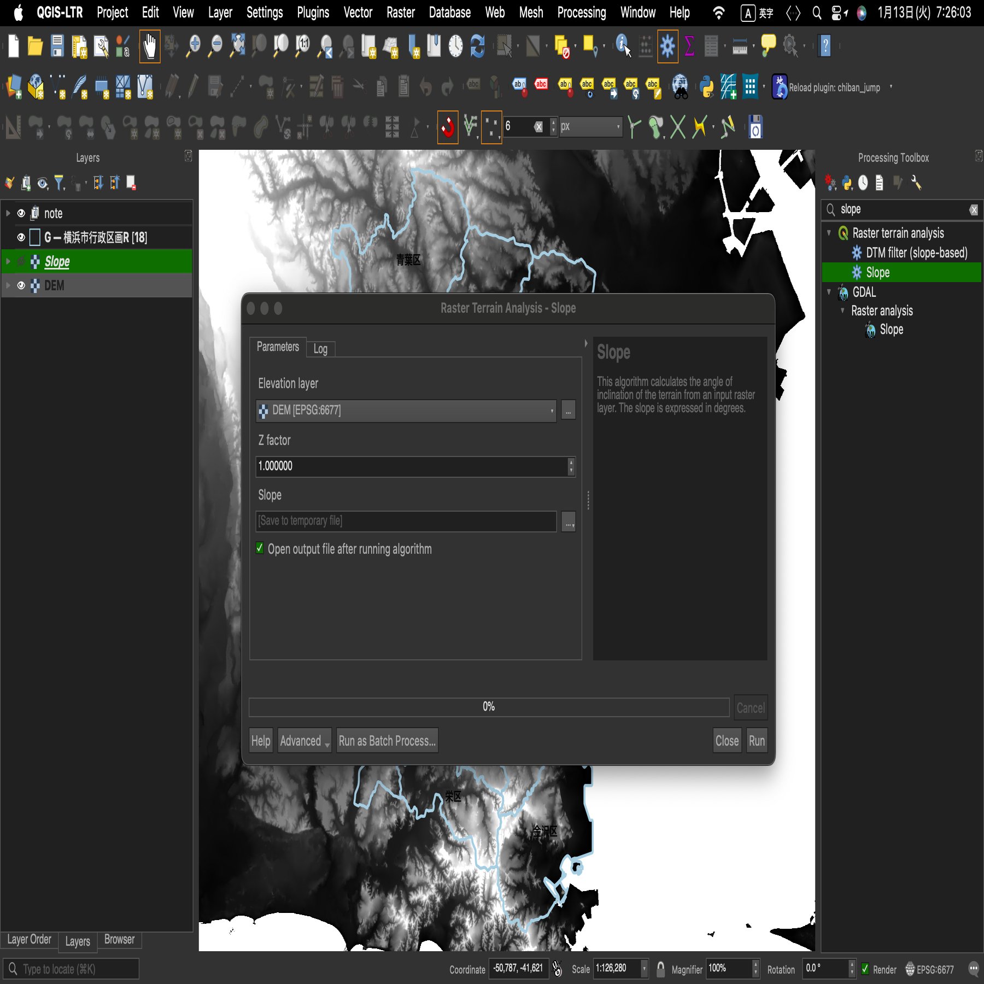Save the project with the floppy disk icon
The width and height of the screenshot is (984, 984).
[57, 46]
